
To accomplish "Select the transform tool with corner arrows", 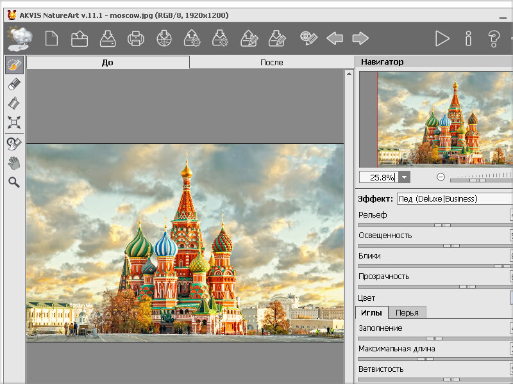I will [14, 122].
